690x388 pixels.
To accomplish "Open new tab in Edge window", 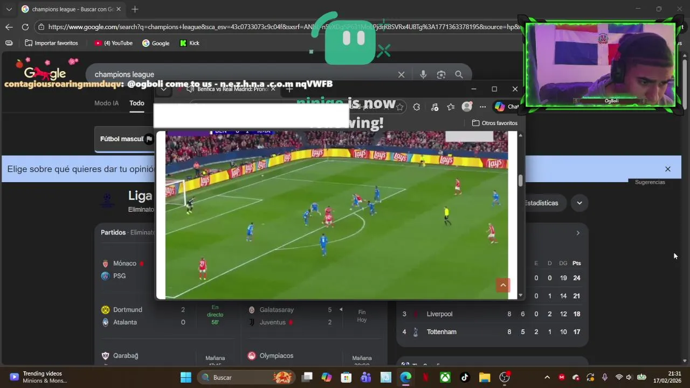I will pyautogui.click(x=289, y=89).
